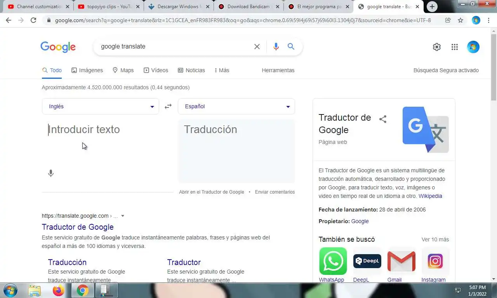Switch to Maps results tab
497x298 pixels.
click(123, 70)
